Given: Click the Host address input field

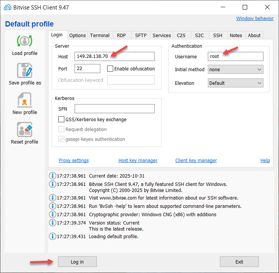Looking at the screenshot, I should (115, 56).
